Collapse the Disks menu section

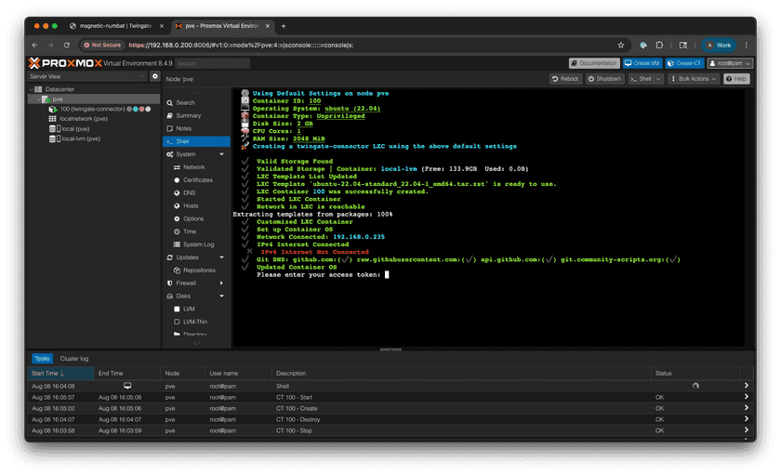[x=221, y=296]
